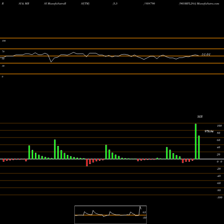The height and width of the screenshot is (224, 224).
Task: Click the deepest dip on the RSI line
Action: click(x=51, y=62)
